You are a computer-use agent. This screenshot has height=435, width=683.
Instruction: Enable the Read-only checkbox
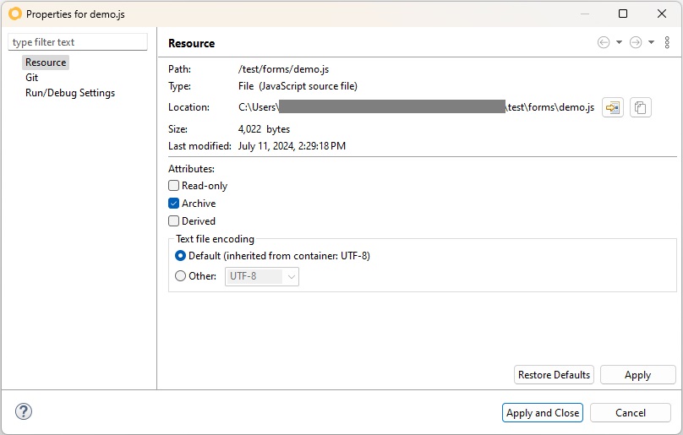(174, 186)
